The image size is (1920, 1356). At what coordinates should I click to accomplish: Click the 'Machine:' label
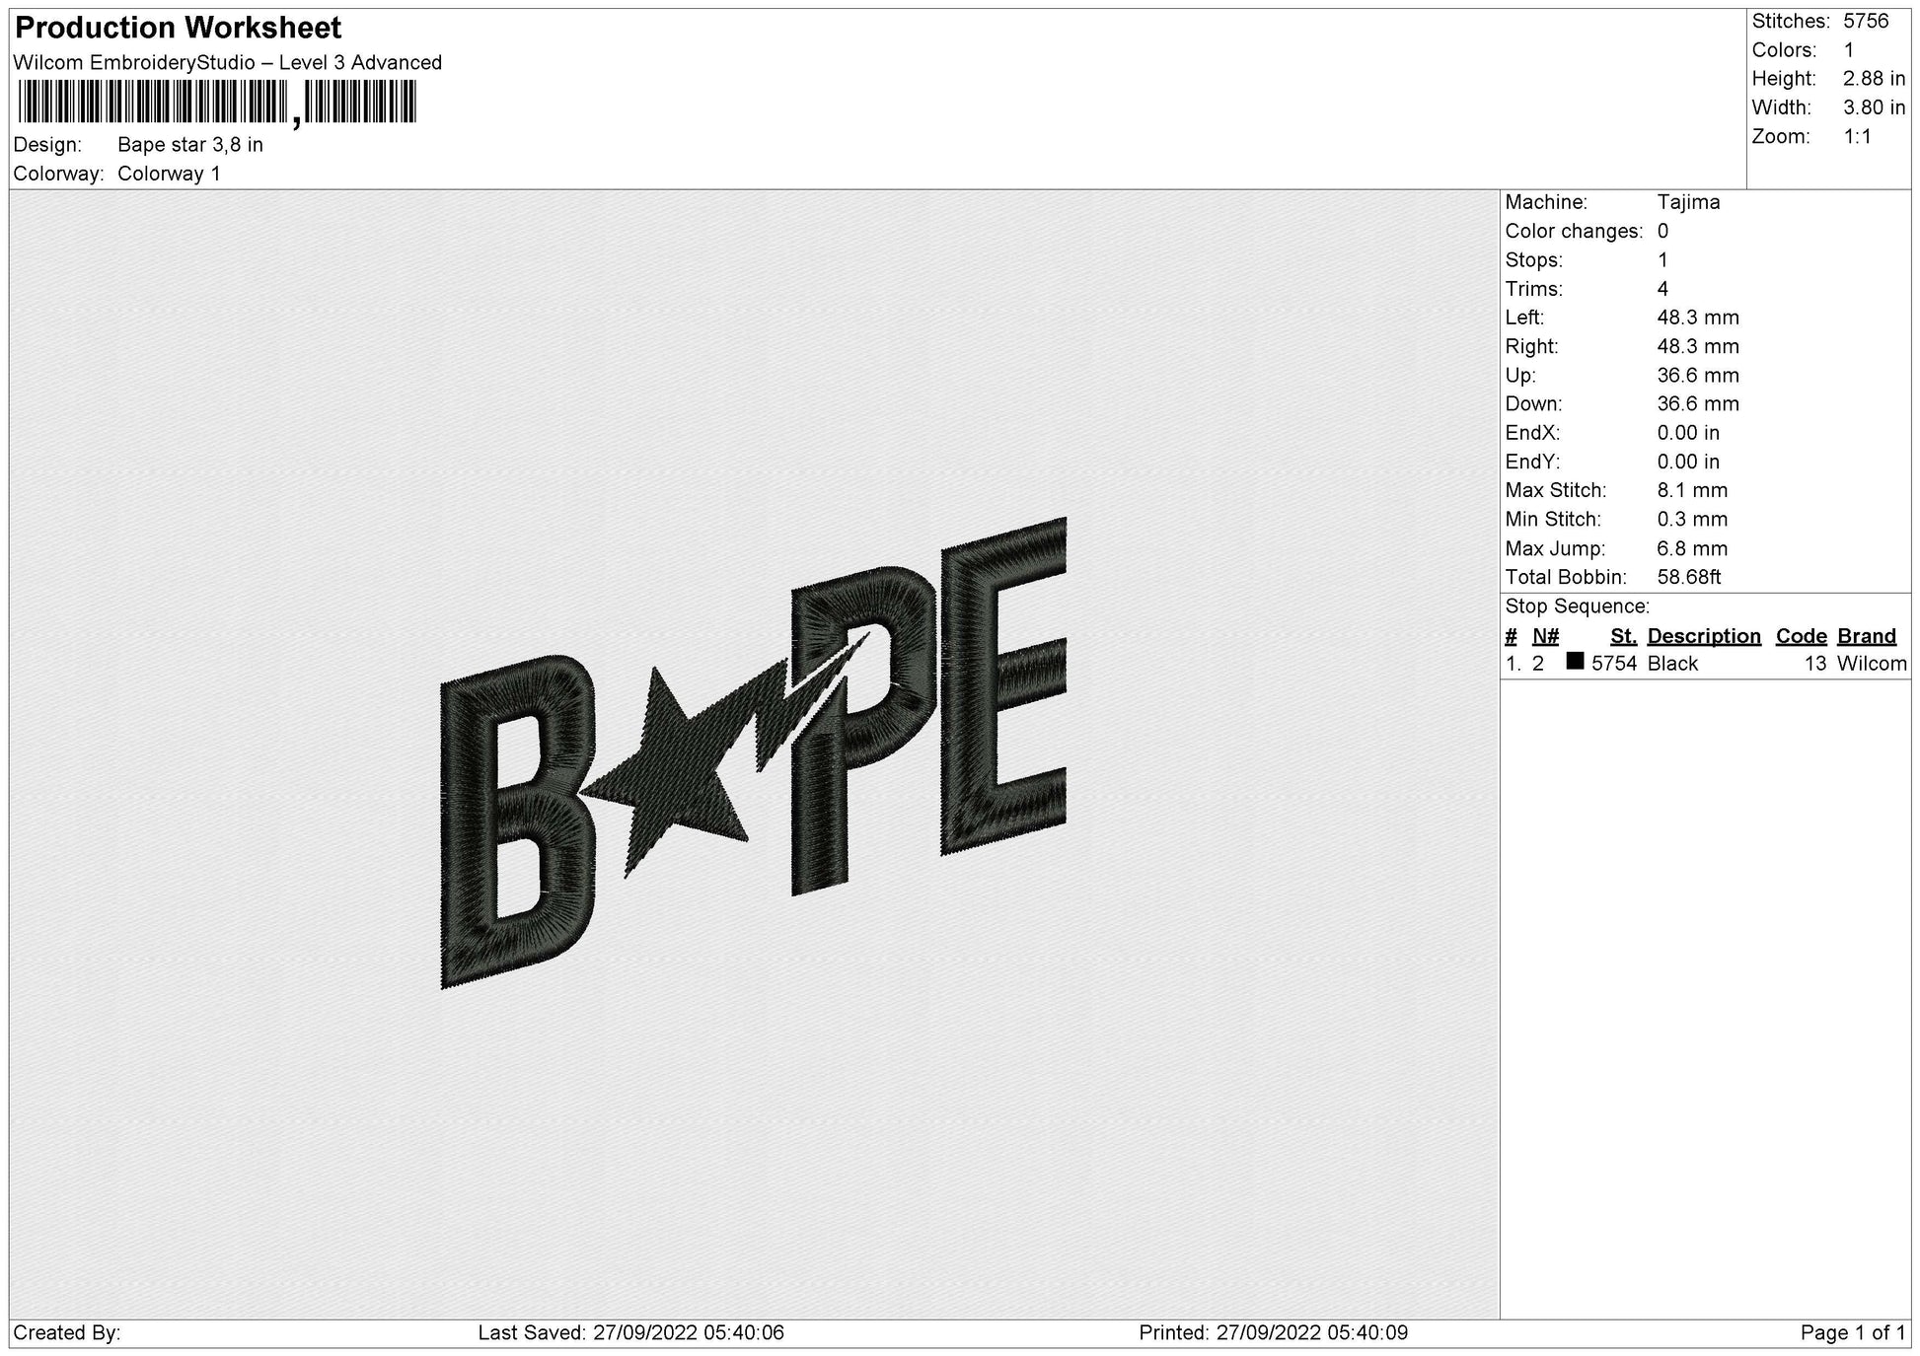point(1546,202)
